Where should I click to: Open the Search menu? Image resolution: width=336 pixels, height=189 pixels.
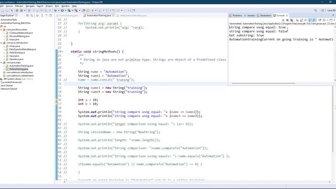(40, 6)
